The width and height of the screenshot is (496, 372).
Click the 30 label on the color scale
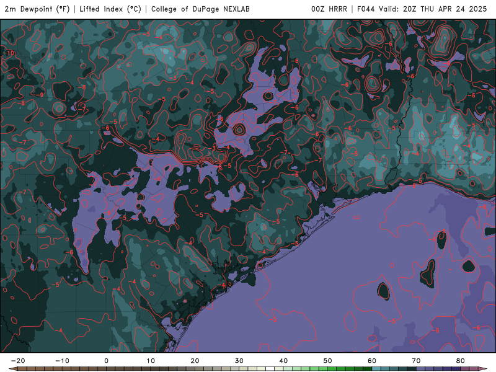coord(239,361)
